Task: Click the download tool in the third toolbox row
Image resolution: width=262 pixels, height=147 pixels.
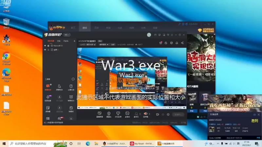Action: pyautogui.click(x=59, y=109)
